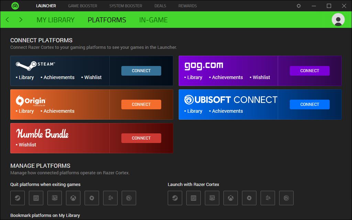Click the gog.com logo on its card
The image size is (352, 220).
click(x=204, y=66)
